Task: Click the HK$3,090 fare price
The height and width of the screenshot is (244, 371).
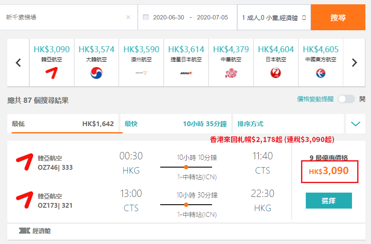Action: [330, 171]
